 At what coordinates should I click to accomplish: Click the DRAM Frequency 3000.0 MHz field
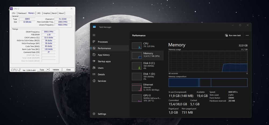tap(48, 32)
